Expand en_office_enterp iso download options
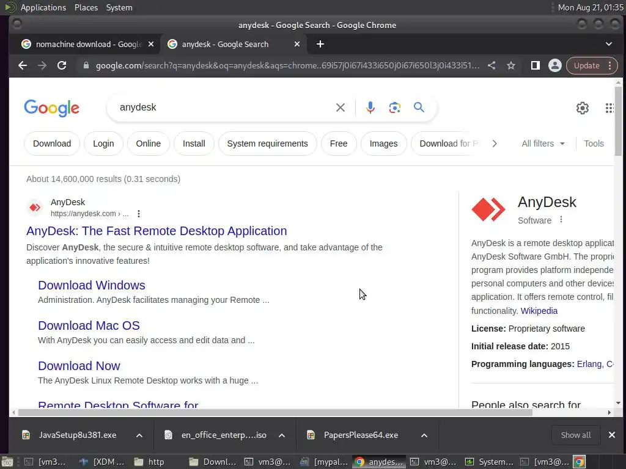This screenshot has height=469, width=626. (x=282, y=435)
